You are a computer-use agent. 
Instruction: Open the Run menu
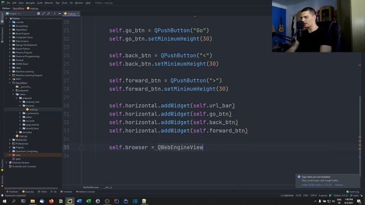click(58, 3)
